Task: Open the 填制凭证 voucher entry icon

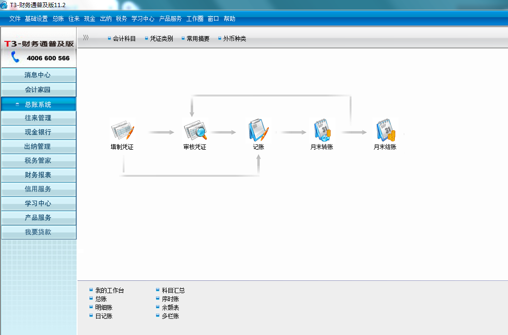Action: click(122, 131)
